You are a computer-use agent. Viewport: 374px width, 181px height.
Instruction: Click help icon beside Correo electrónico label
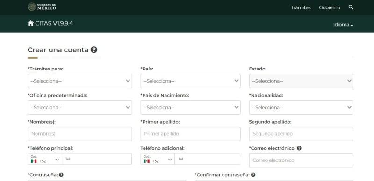point(299,148)
